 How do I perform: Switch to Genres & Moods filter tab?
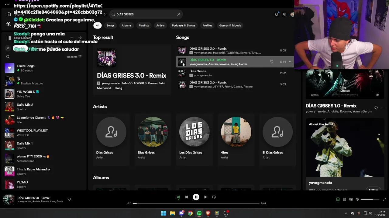coord(230,25)
